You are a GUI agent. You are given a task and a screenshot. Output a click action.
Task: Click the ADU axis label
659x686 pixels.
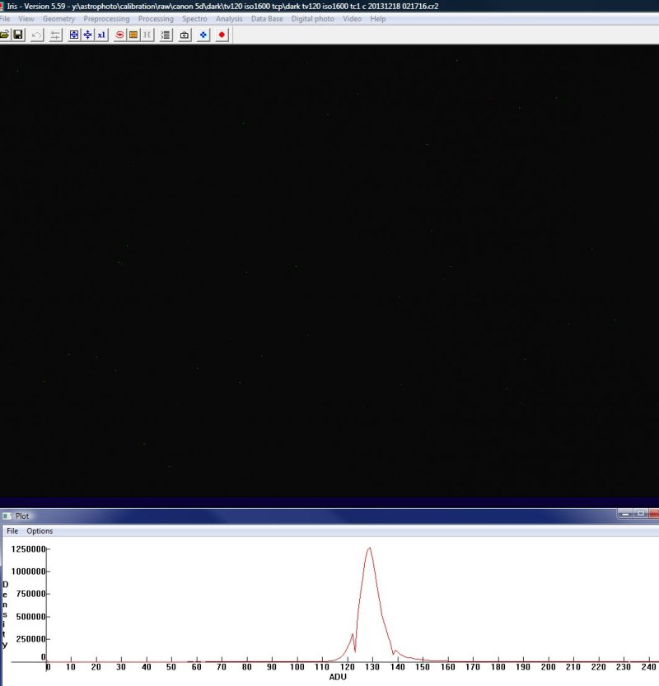[338, 677]
